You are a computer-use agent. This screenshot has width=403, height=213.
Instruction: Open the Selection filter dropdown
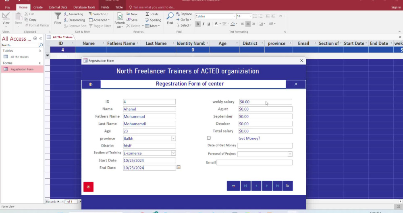click(x=99, y=14)
